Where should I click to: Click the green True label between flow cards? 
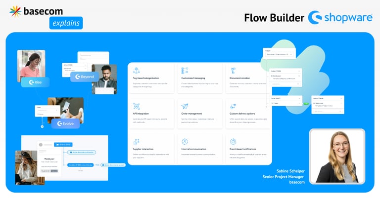(x=306, y=104)
